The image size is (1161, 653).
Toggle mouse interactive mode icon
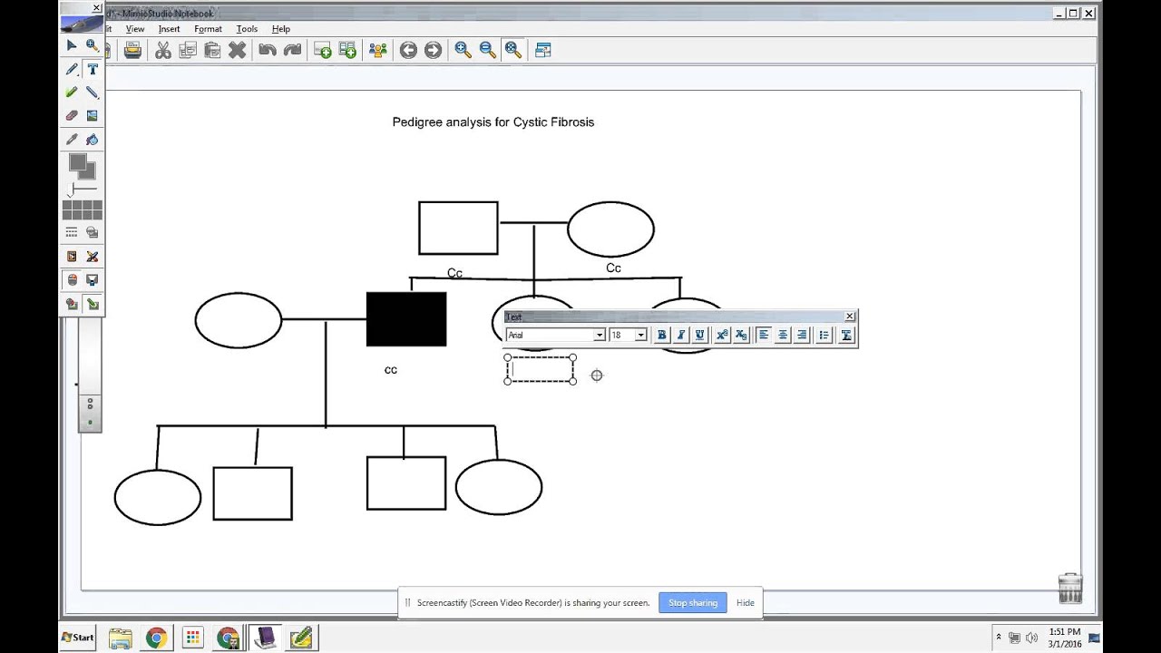tap(72, 280)
